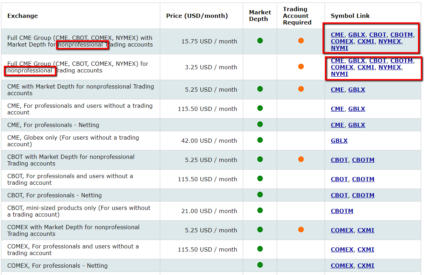Click green check for CBOT with Market Depth nonprofessional
Viewport: 425px width, 275px height.
coord(260,159)
